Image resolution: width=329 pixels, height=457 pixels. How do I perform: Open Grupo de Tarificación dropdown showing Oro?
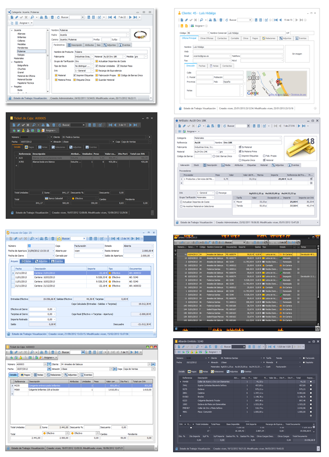(x=92, y=61)
